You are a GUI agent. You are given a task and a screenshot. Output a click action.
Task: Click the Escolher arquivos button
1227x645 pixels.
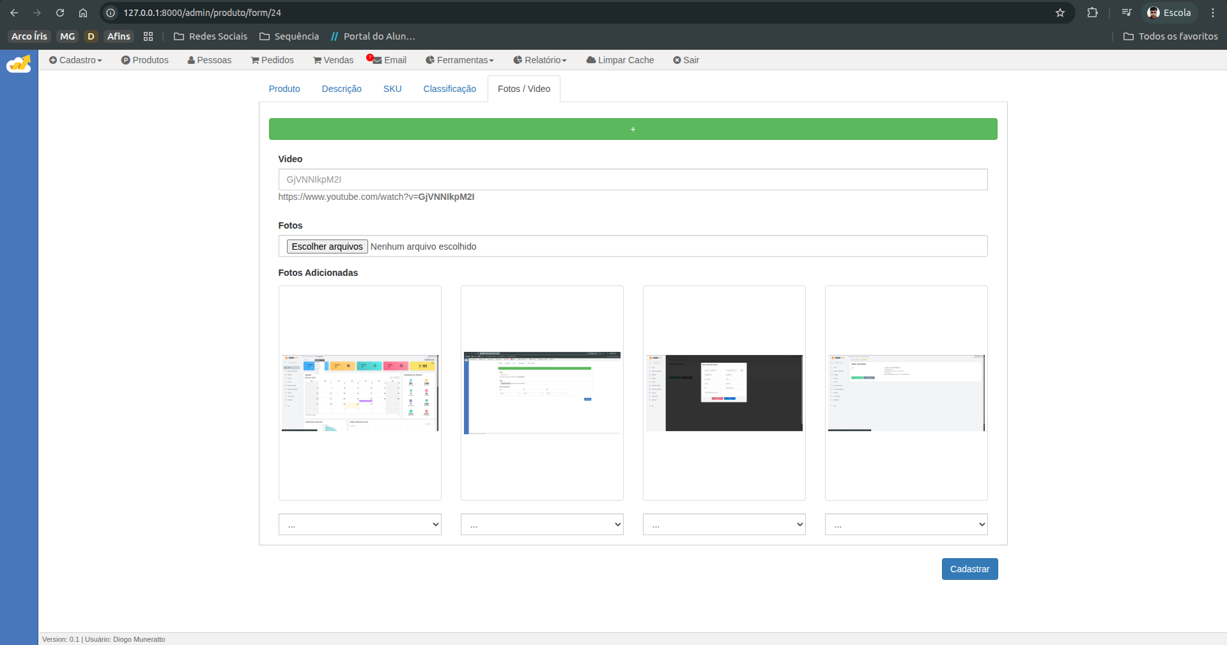pyautogui.click(x=327, y=247)
